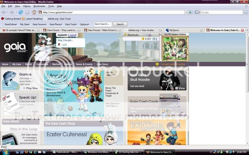Click the Stop loading icon
Screen dimensions: 249x155
coord(27,12)
